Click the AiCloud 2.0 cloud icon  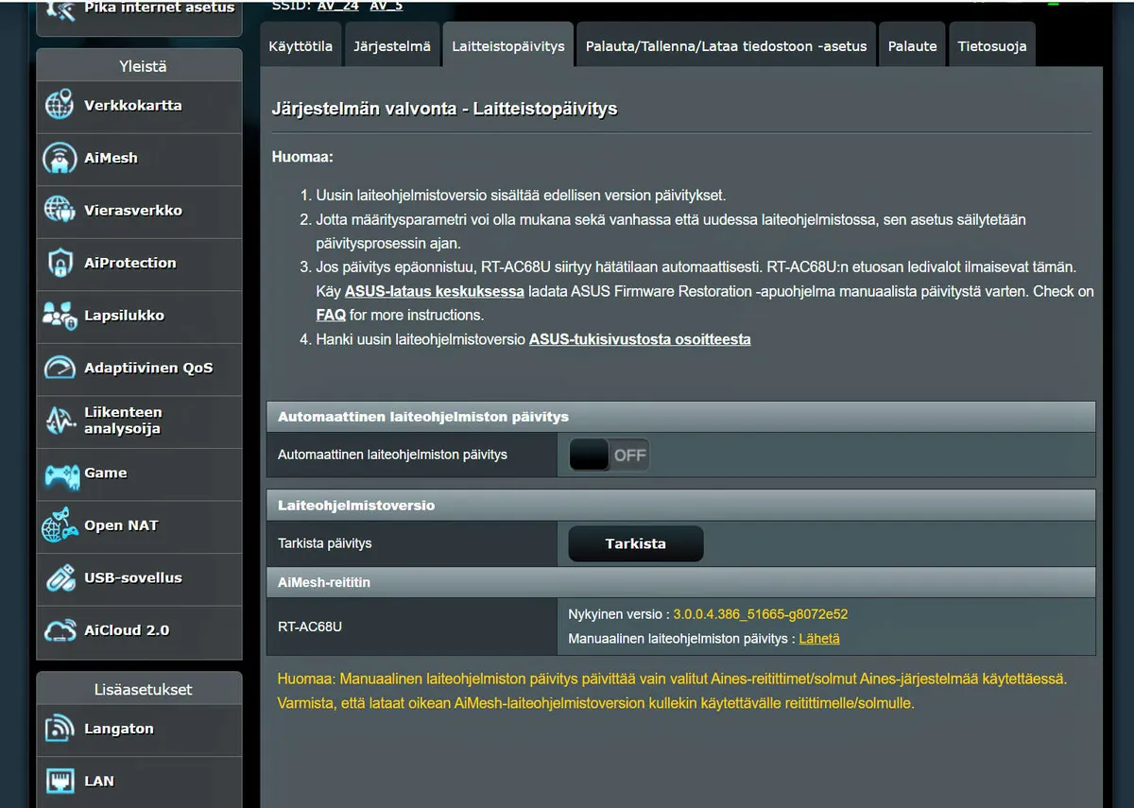click(60, 630)
